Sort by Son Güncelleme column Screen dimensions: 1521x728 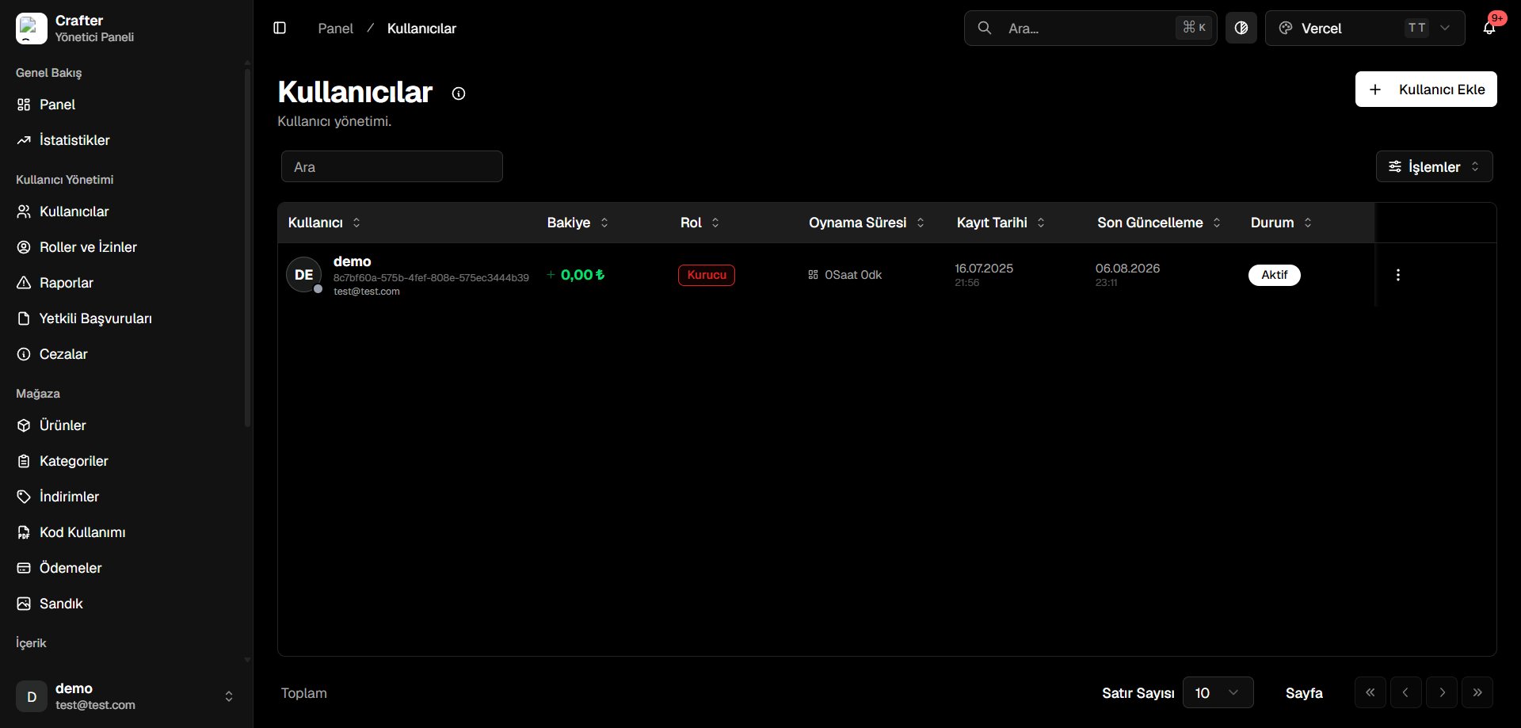(x=1159, y=223)
